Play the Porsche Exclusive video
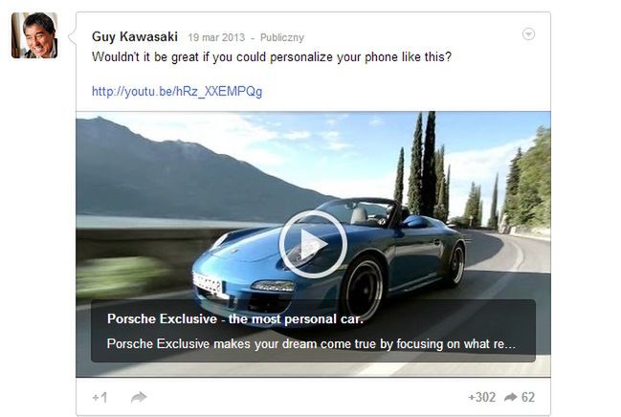621x417 pixels. point(313,244)
